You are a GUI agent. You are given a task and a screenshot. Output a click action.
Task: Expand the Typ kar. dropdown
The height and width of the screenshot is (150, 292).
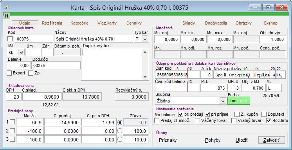pyautogui.click(x=145, y=39)
